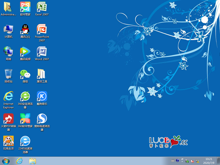Screen dimensions: 220x165
Task: Start 腾讯QQ
Action: [x=25, y=29]
